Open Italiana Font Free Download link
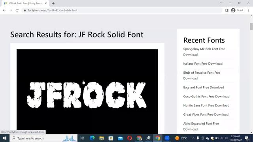 203,64
